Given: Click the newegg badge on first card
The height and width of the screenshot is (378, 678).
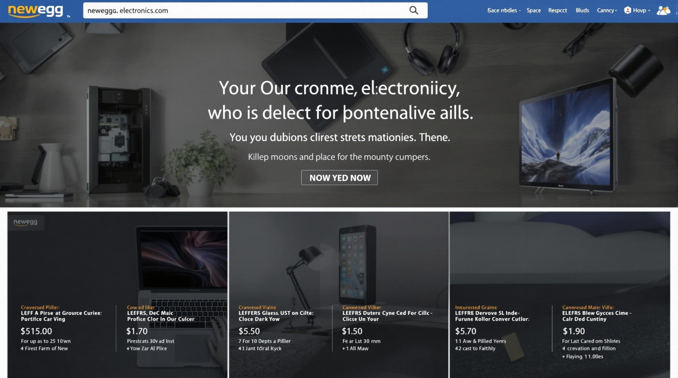Looking at the screenshot, I should 25,222.
